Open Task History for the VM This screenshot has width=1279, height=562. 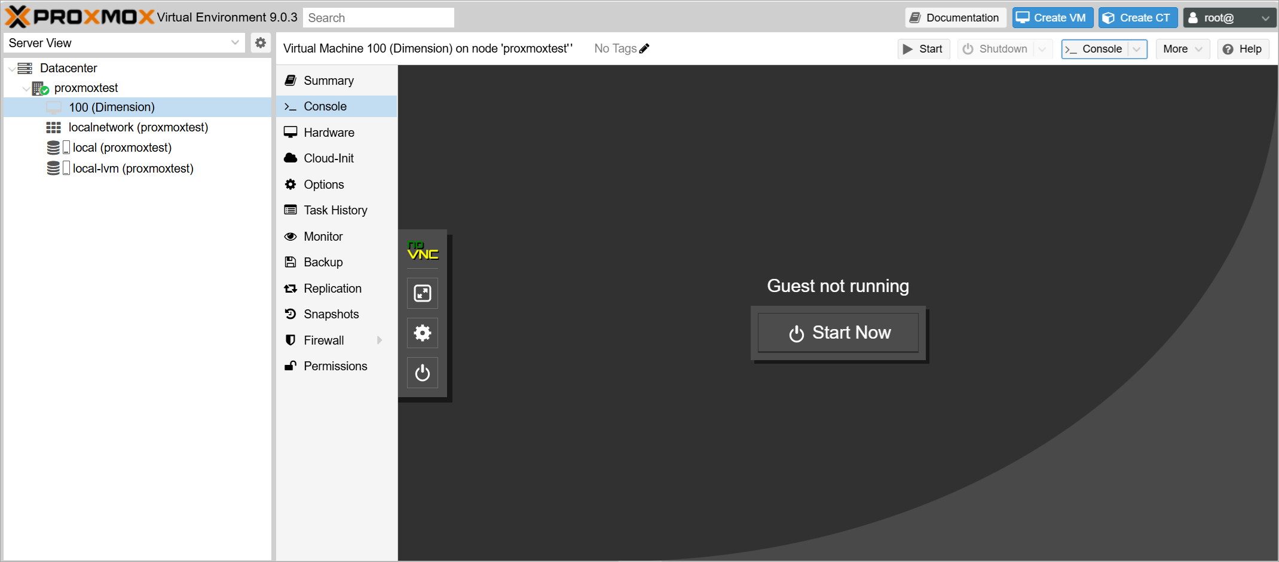click(335, 210)
